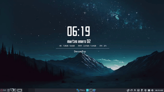Click the martes enero 02 date
This screenshot has width=164, height=92.
pos(79,41)
